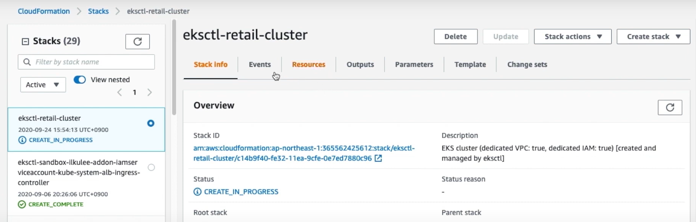Click the Delete button

tap(456, 36)
